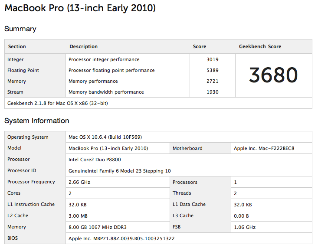Viewport: 318px width, 248px height.
Task: Click the Description column header
Action: pos(84,46)
